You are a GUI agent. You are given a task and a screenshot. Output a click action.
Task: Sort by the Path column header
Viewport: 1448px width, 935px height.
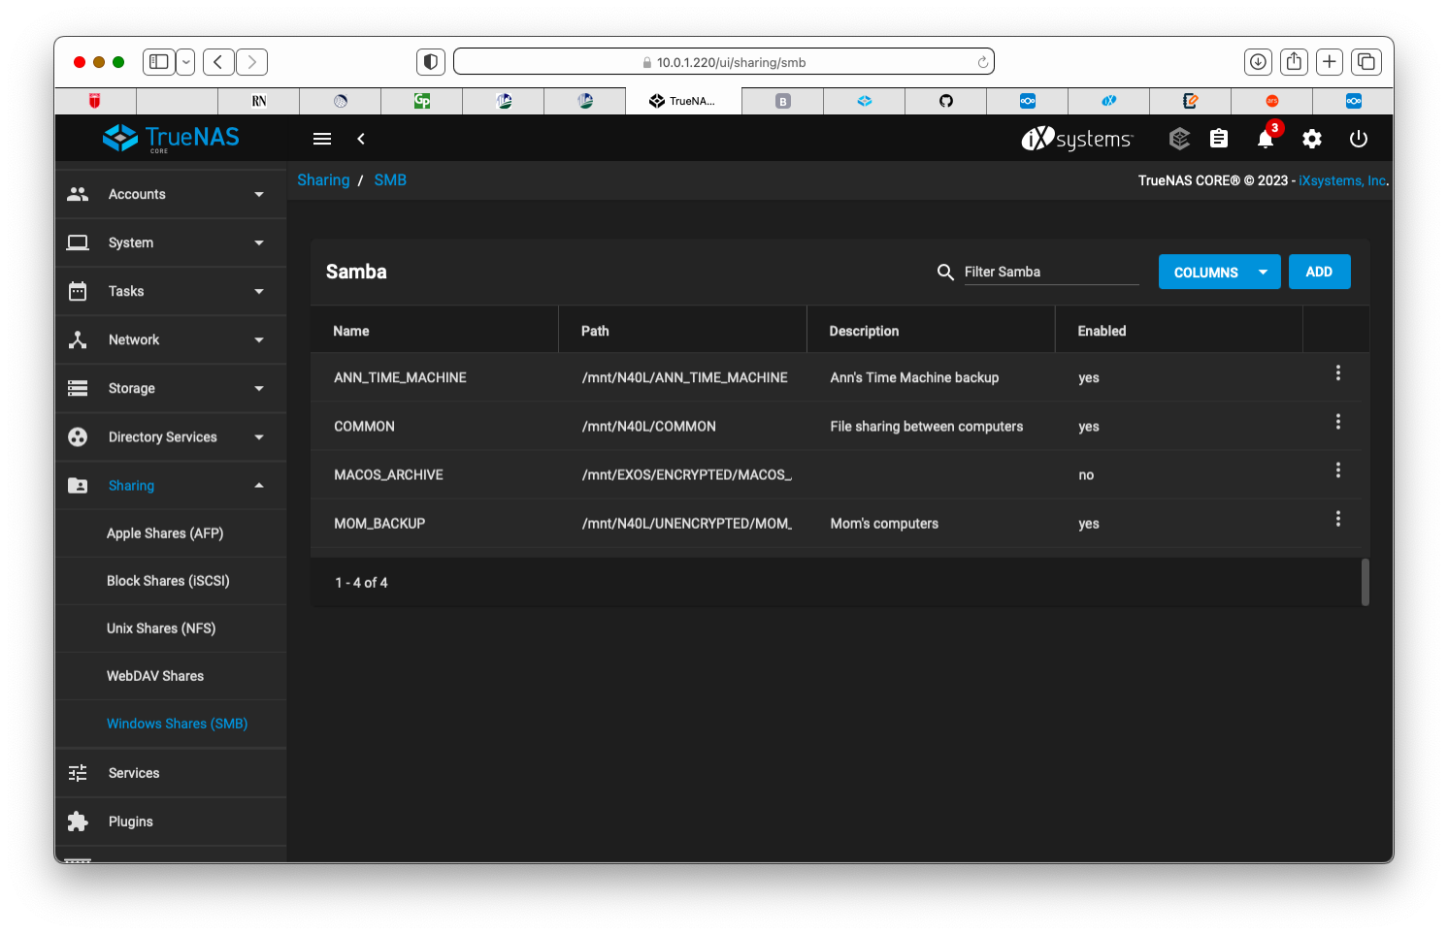[595, 331]
